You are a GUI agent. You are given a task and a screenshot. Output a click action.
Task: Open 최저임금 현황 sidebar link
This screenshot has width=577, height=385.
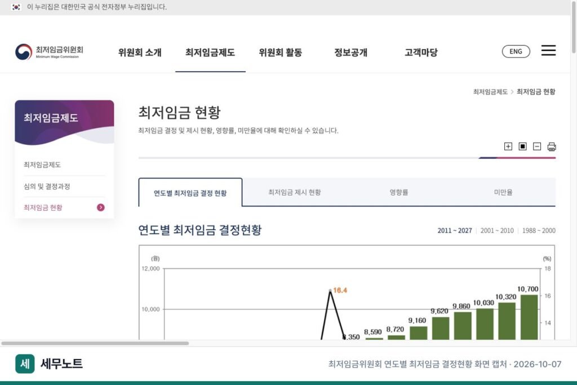43,207
